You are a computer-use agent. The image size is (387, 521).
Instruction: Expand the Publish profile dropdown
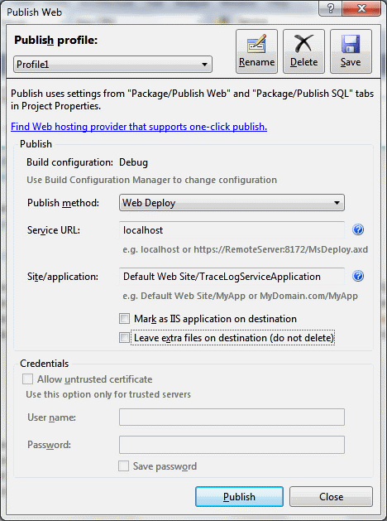click(112, 64)
